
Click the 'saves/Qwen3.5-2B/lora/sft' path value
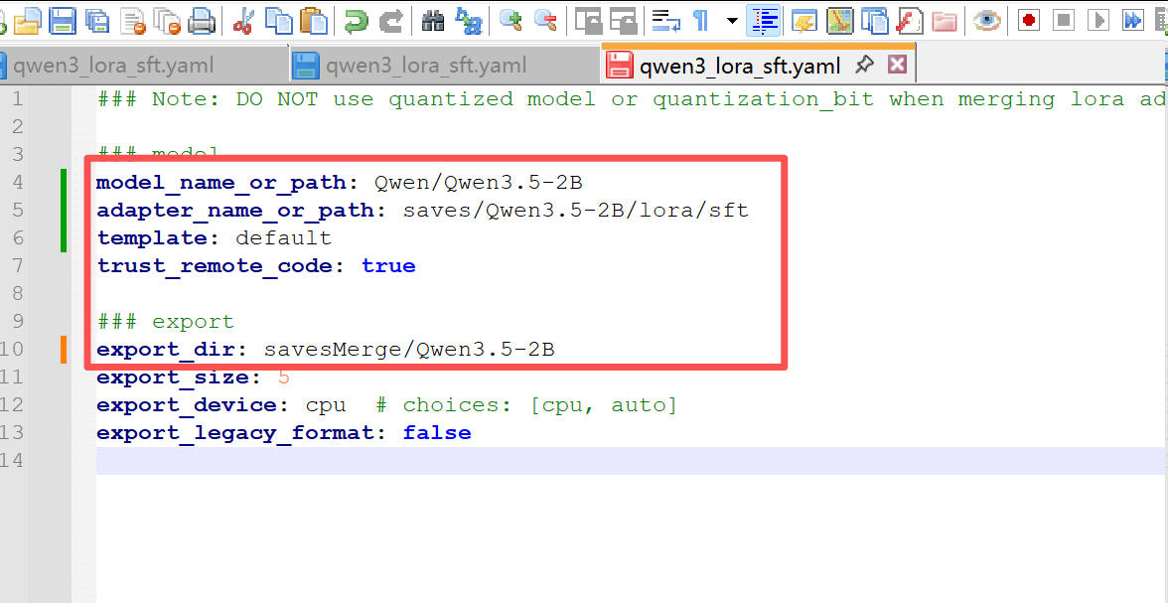pyautogui.click(x=576, y=211)
